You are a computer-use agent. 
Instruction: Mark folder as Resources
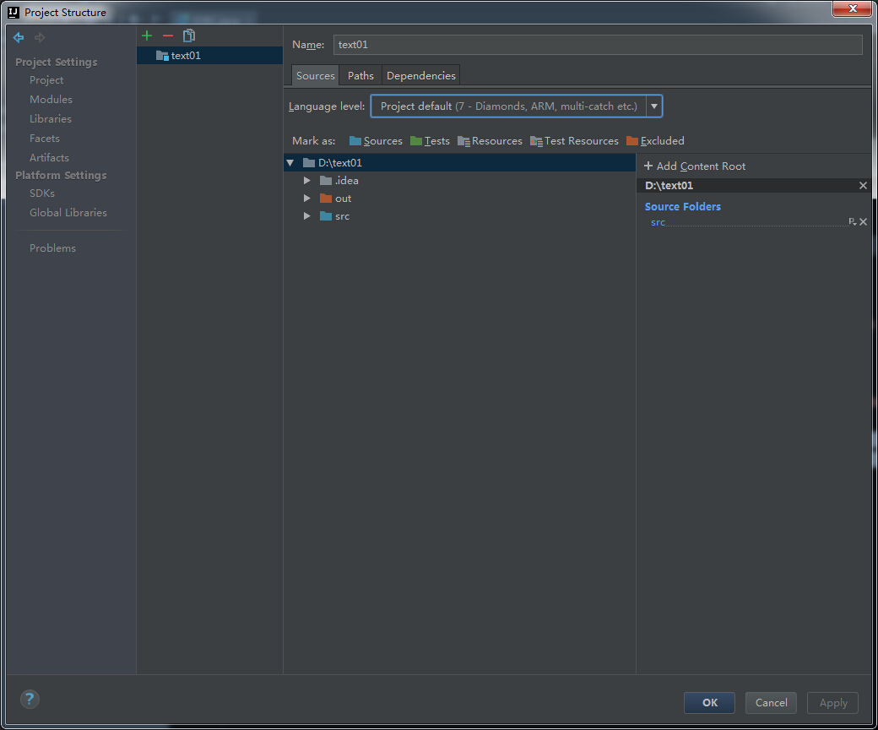490,140
